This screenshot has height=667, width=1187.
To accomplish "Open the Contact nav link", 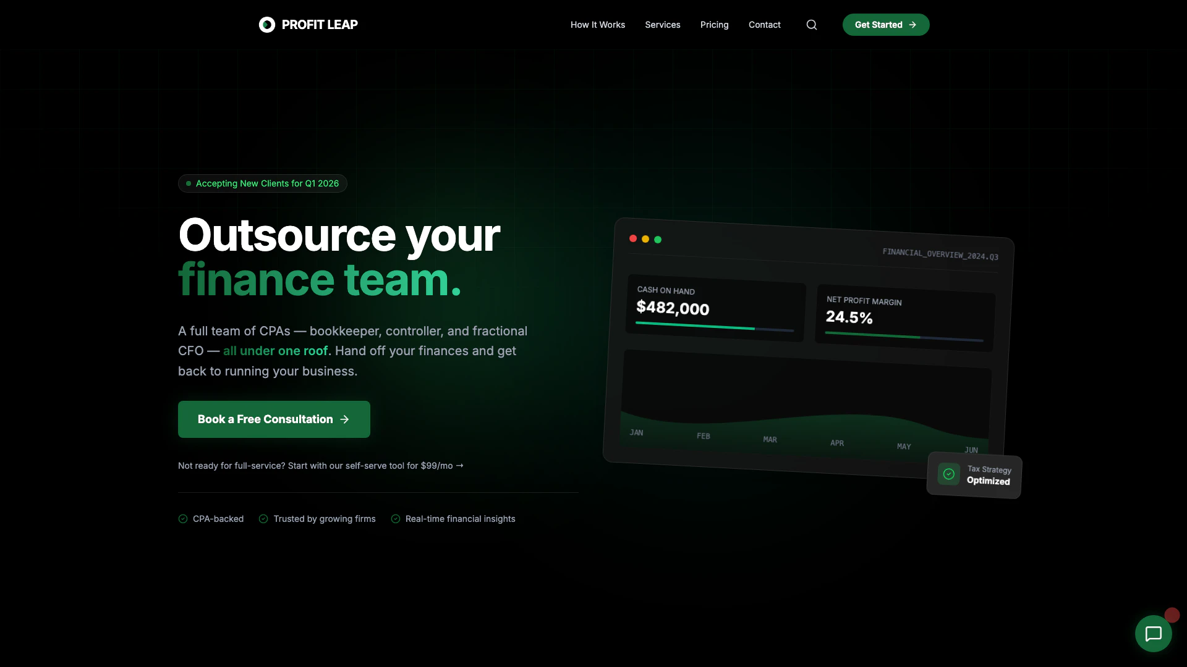I will point(764,25).
